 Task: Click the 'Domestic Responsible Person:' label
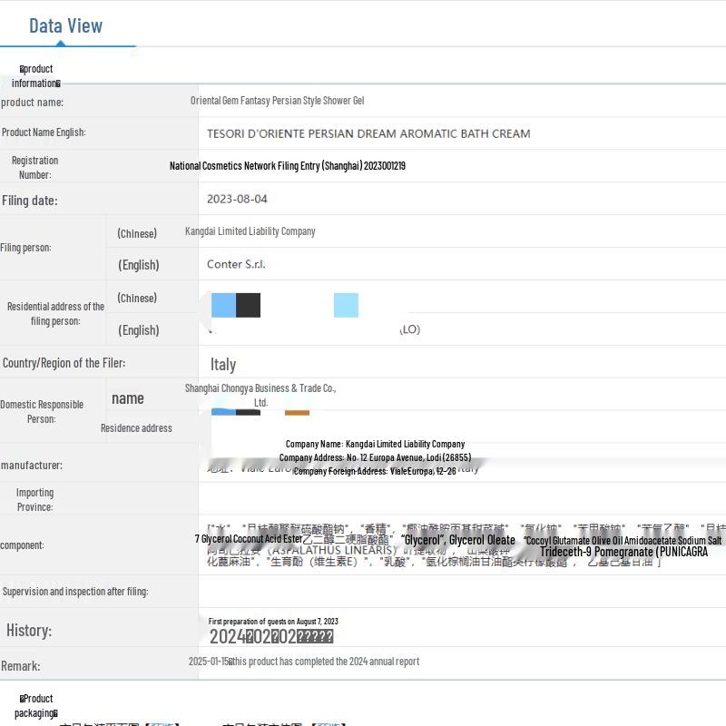(42, 412)
